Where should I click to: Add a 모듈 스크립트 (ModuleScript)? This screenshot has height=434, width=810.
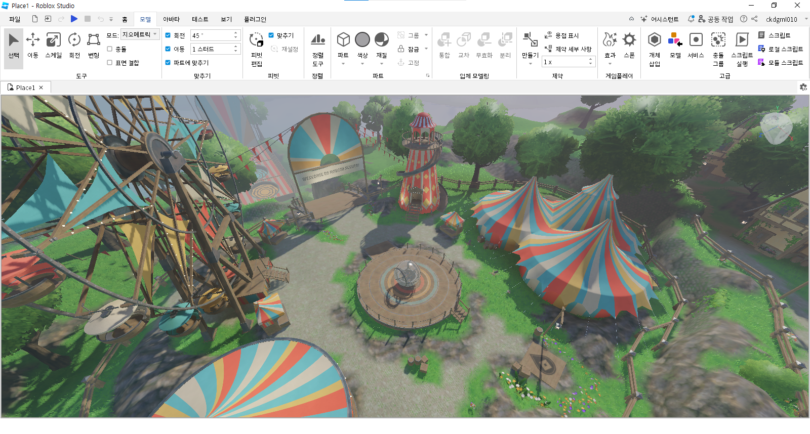coord(780,63)
